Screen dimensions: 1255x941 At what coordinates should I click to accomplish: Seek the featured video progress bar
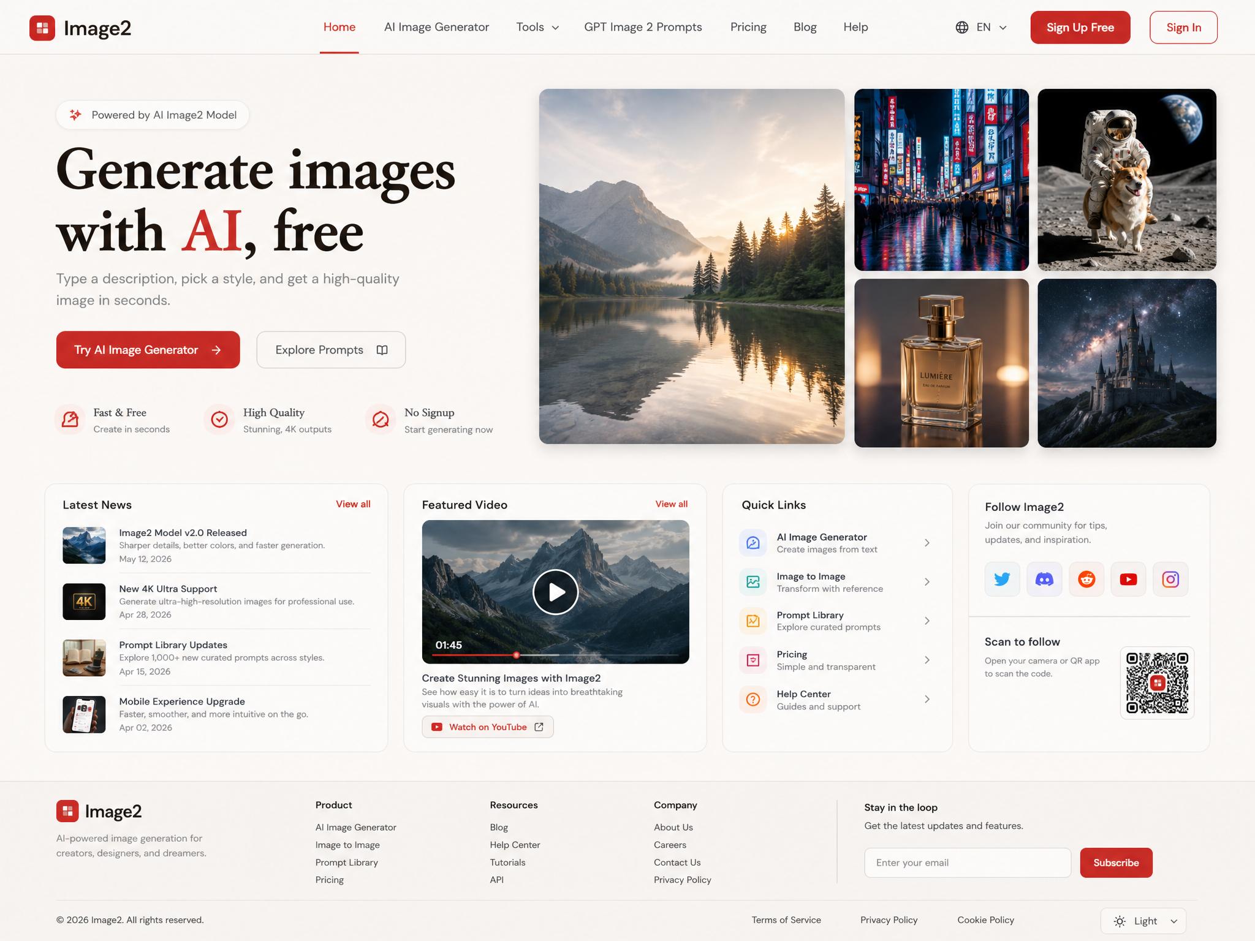[x=556, y=655]
